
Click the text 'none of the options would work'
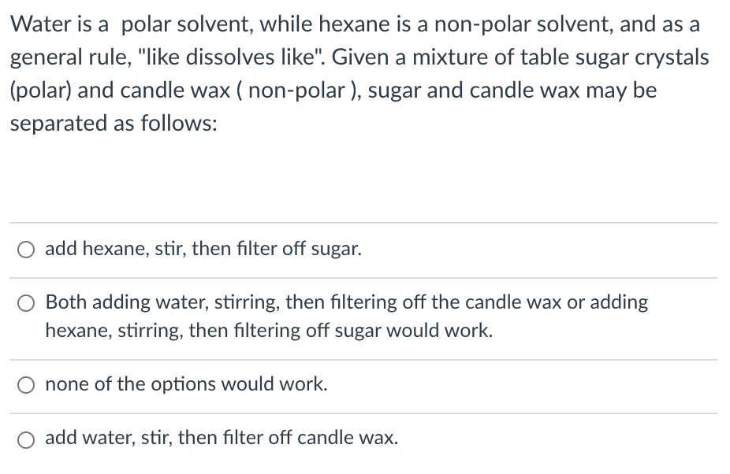186,384
